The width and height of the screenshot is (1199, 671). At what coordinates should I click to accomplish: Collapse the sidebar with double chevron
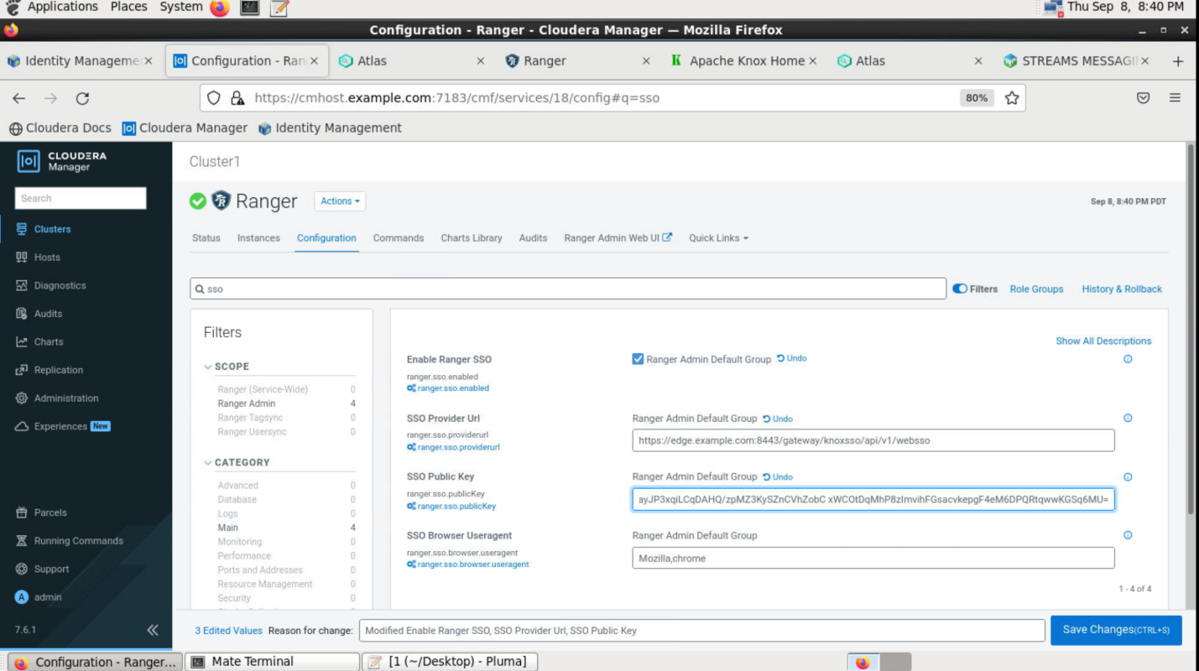152,630
